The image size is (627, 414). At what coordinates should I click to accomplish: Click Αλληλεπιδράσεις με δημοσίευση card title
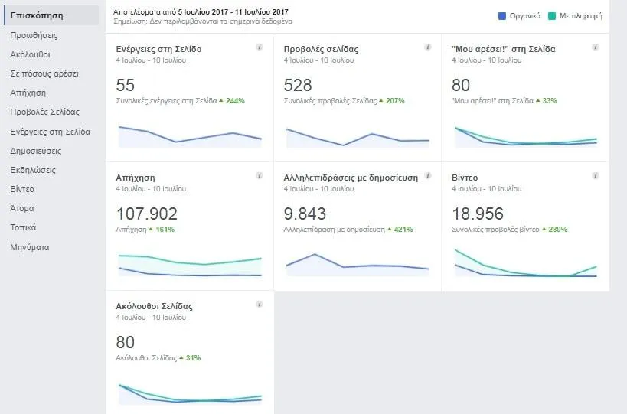(x=351, y=178)
